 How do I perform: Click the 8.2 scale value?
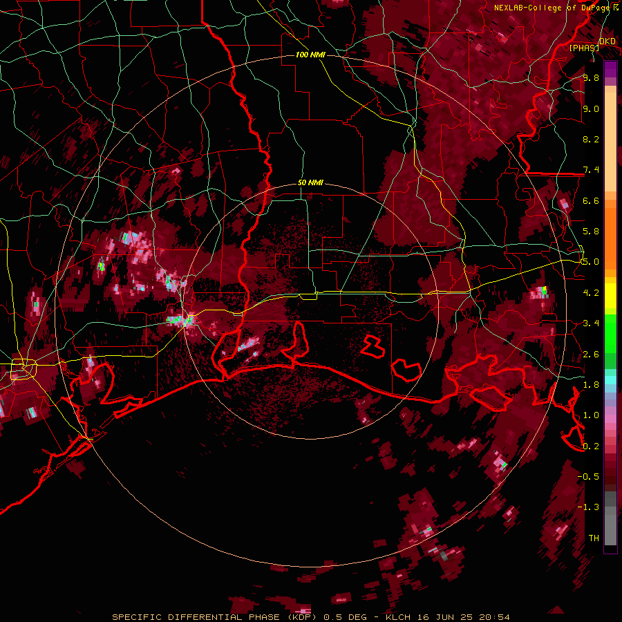click(x=591, y=139)
